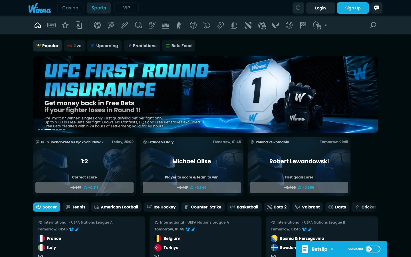This screenshot has width=411, height=257.
Task: Show live events via LIVE icon
Action: pos(51,25)
